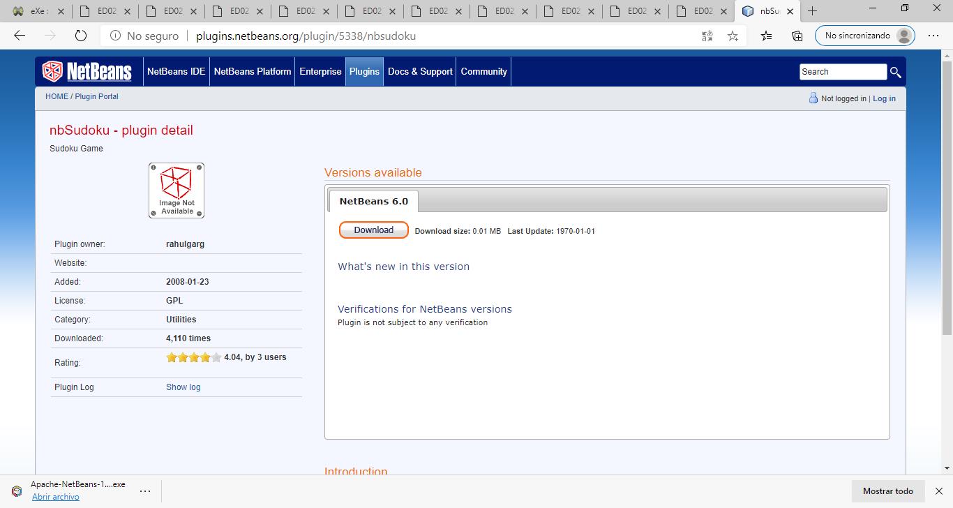953x508 pixels.
Task: Click the Utilities category text
Action: (181, 320)
